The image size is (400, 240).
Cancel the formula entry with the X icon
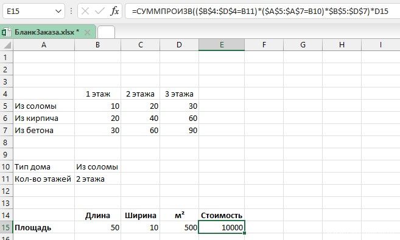point(85,11)
